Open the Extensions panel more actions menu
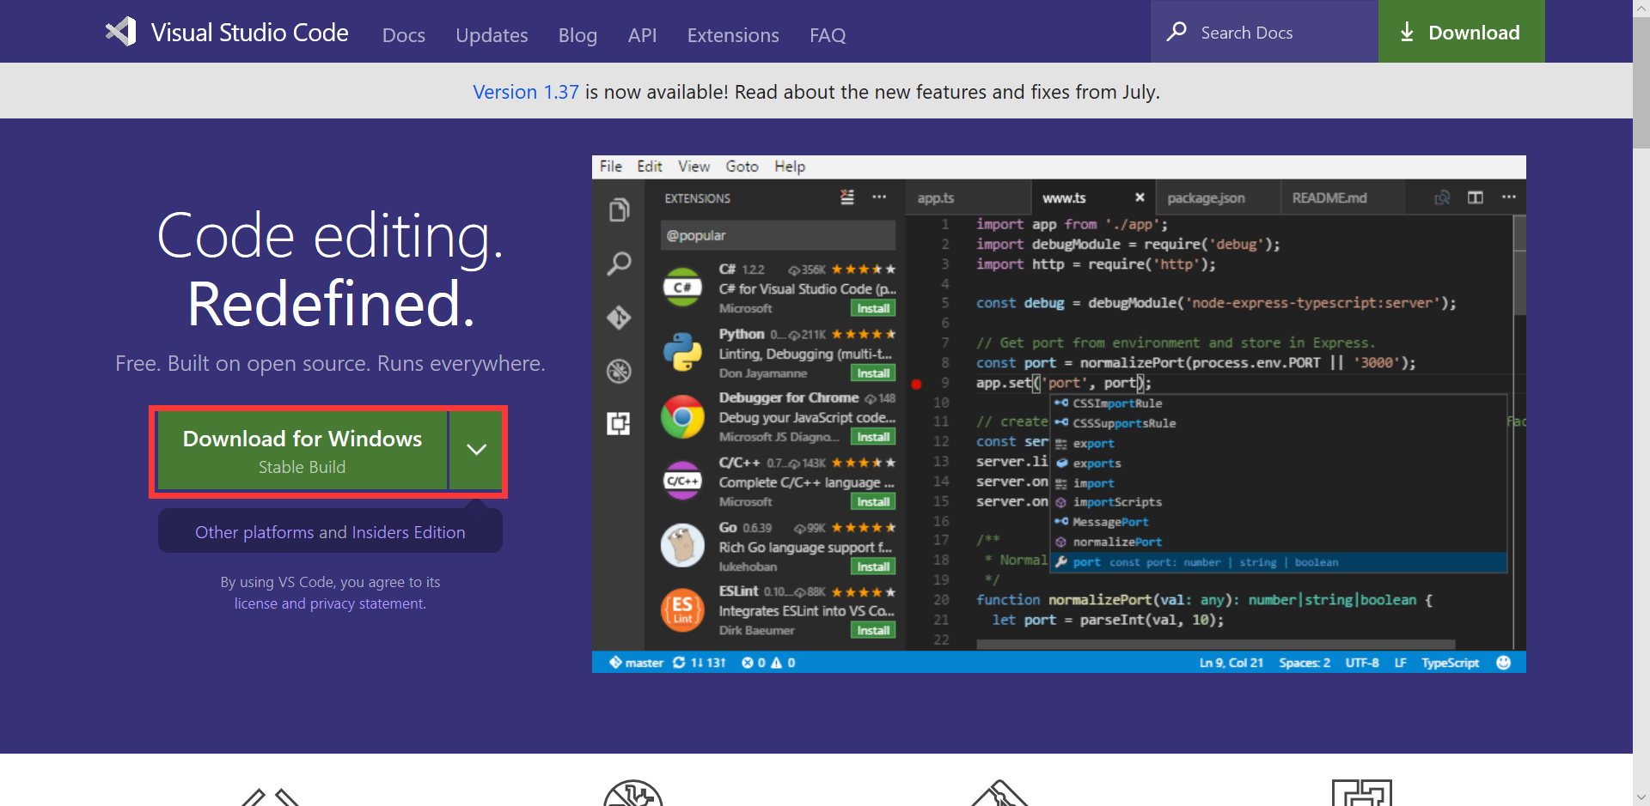The height and width of the screenshot is (806, 1650). click(x=881, y=197)
